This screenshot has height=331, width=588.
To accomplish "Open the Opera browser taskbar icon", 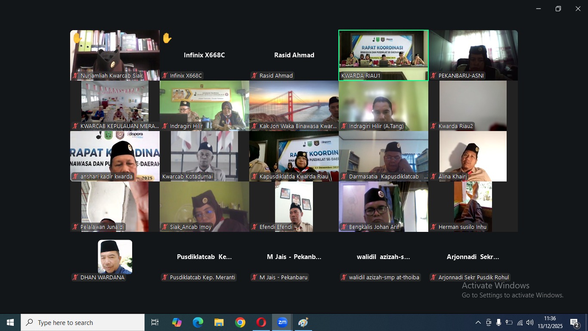I will pos(261,322).
